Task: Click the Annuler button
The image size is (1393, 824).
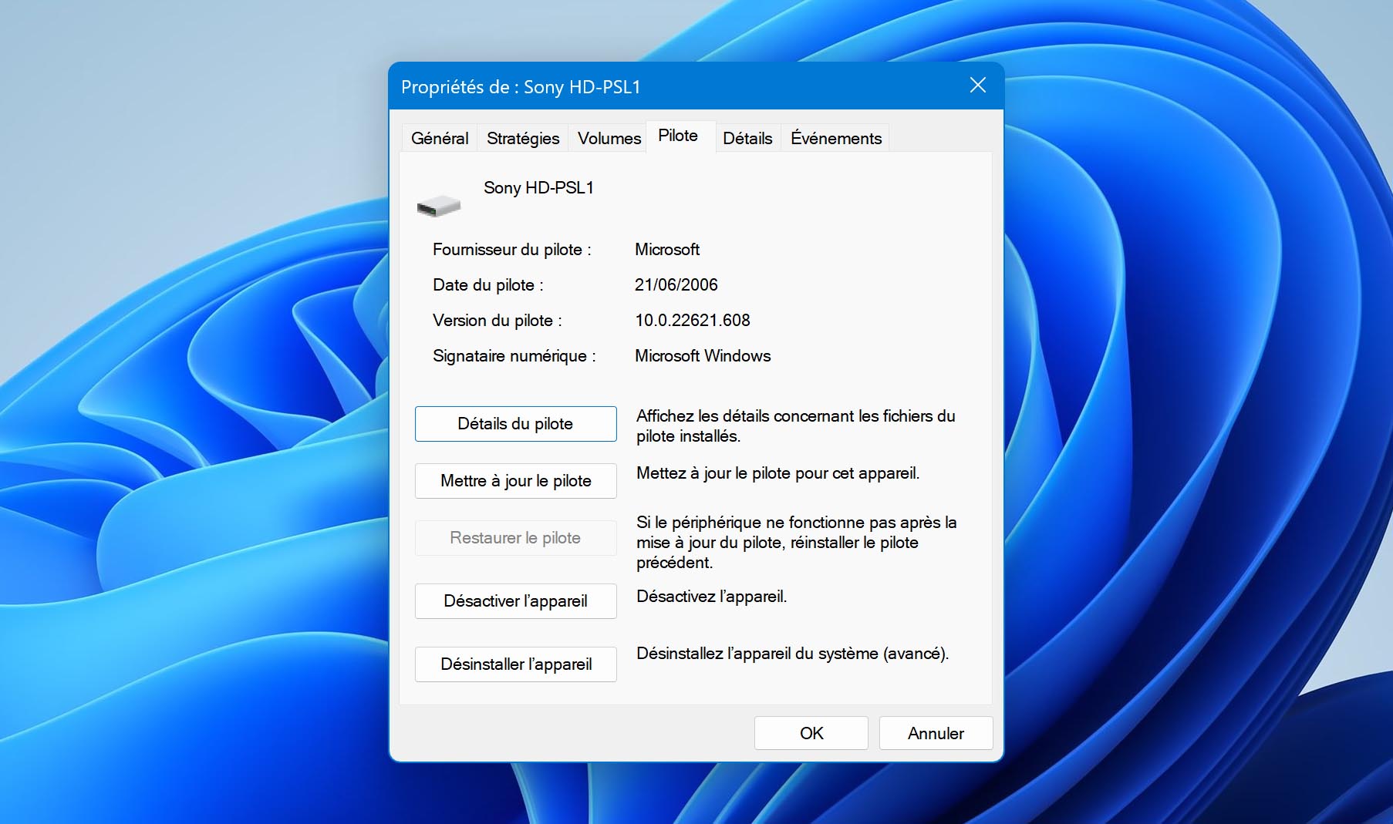Action: click(936, 733)
